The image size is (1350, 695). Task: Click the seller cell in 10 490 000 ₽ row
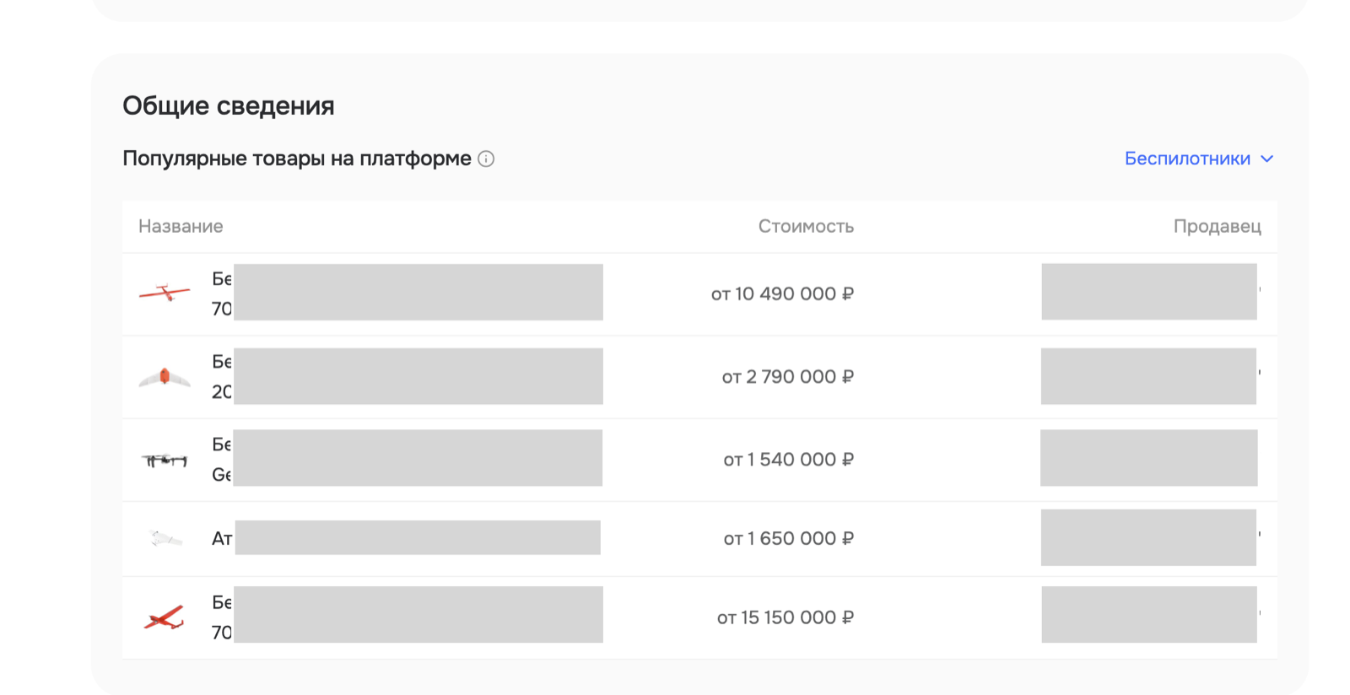coord(1151,292)
